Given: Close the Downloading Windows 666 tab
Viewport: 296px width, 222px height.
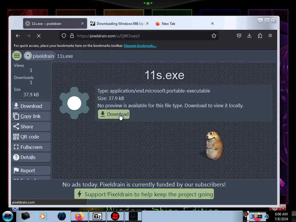Looking at the screenshot, I should (x=147, y=23).
